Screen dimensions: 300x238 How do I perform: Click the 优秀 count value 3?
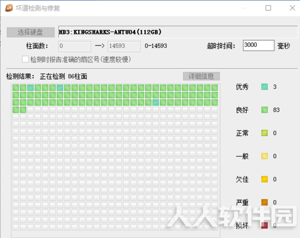point(275,87)
